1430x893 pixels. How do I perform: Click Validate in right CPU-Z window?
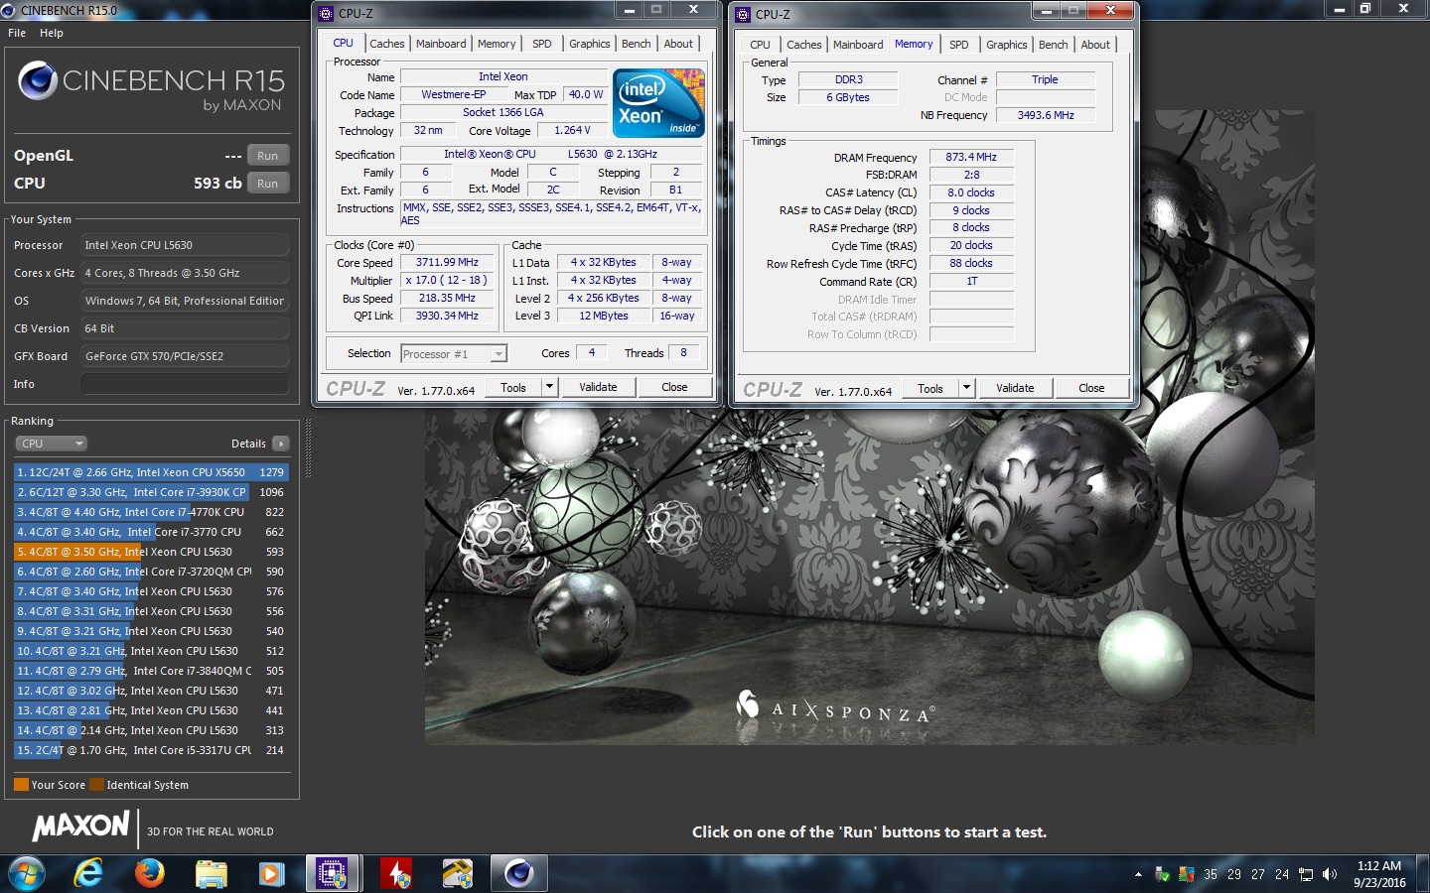point(1015,388)
